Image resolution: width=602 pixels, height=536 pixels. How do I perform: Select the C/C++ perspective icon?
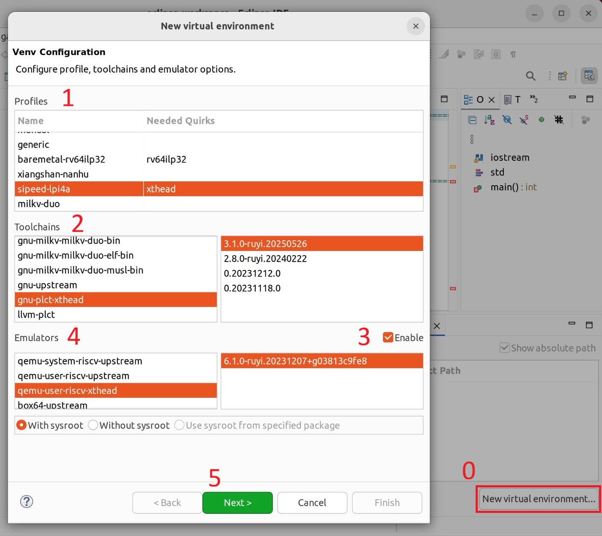[x=589, y=76]
